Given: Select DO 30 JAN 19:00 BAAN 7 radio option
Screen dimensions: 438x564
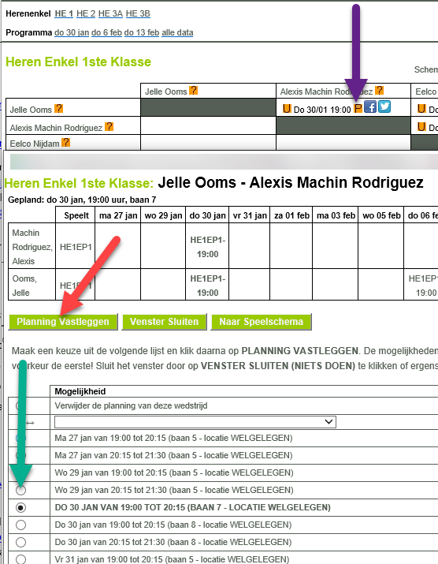Looking at the screenshot, I should point(20,507).
